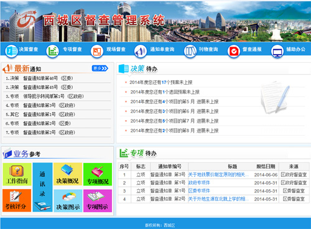Open the 工作指南 tile
Image resolution: width=311 pixels, height=229 pixels.
17,174
